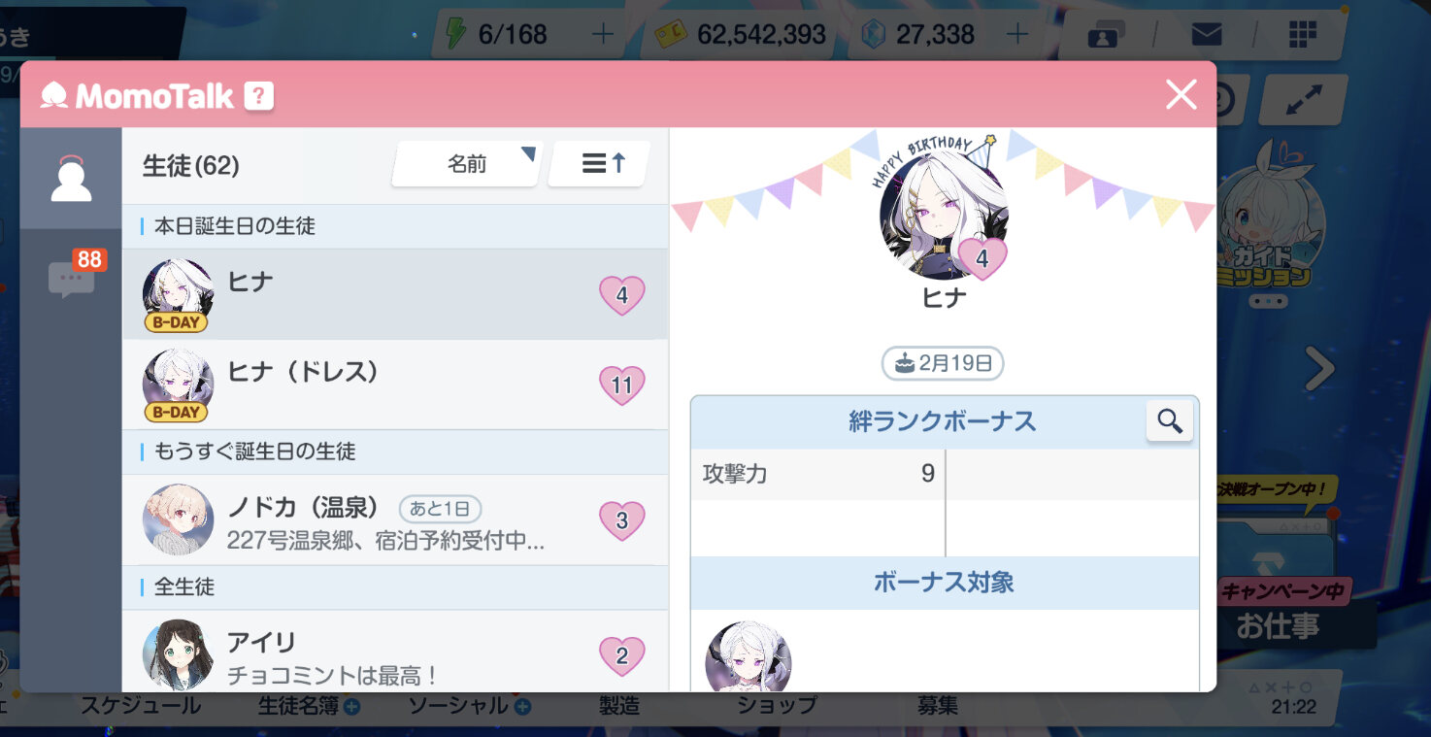Select the students list silhouette icon
The image size is (1431, 737).
click(x=71, y=179)
